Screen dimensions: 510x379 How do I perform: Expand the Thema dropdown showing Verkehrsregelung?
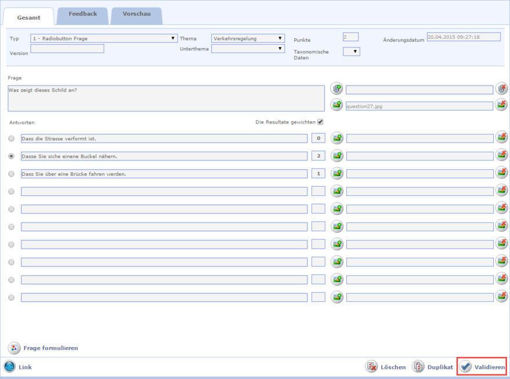click(x=248, y=39)
